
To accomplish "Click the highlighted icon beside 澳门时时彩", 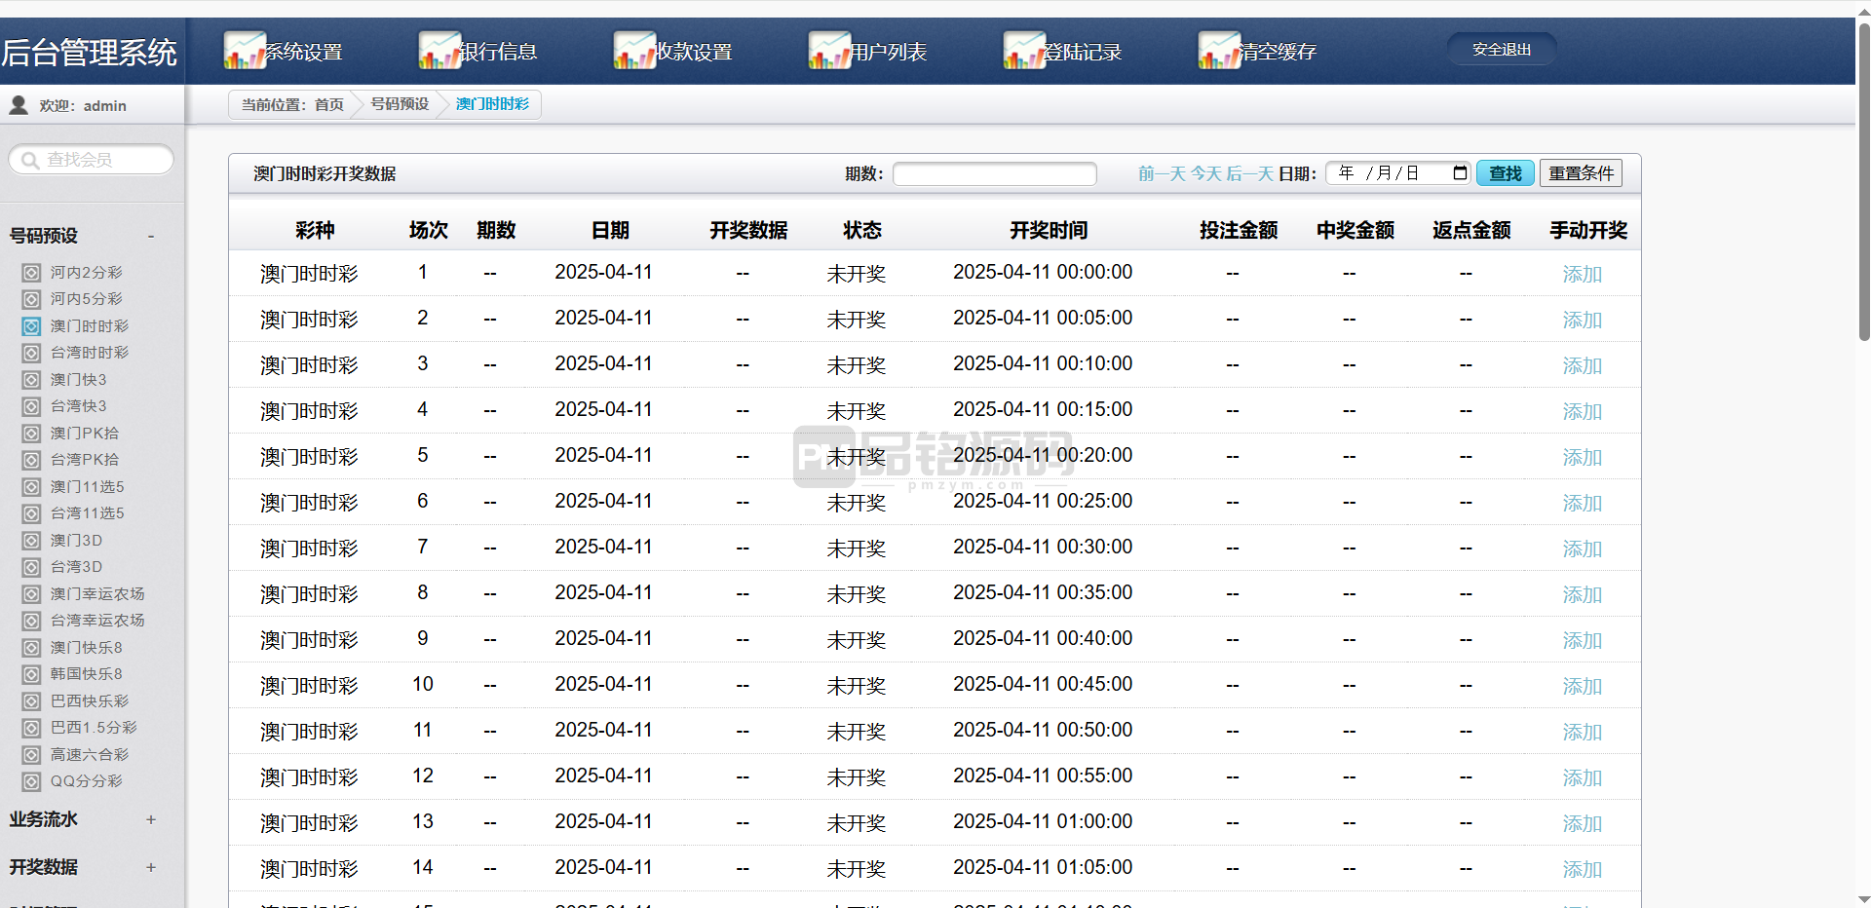I will click(x=31, y=326).
